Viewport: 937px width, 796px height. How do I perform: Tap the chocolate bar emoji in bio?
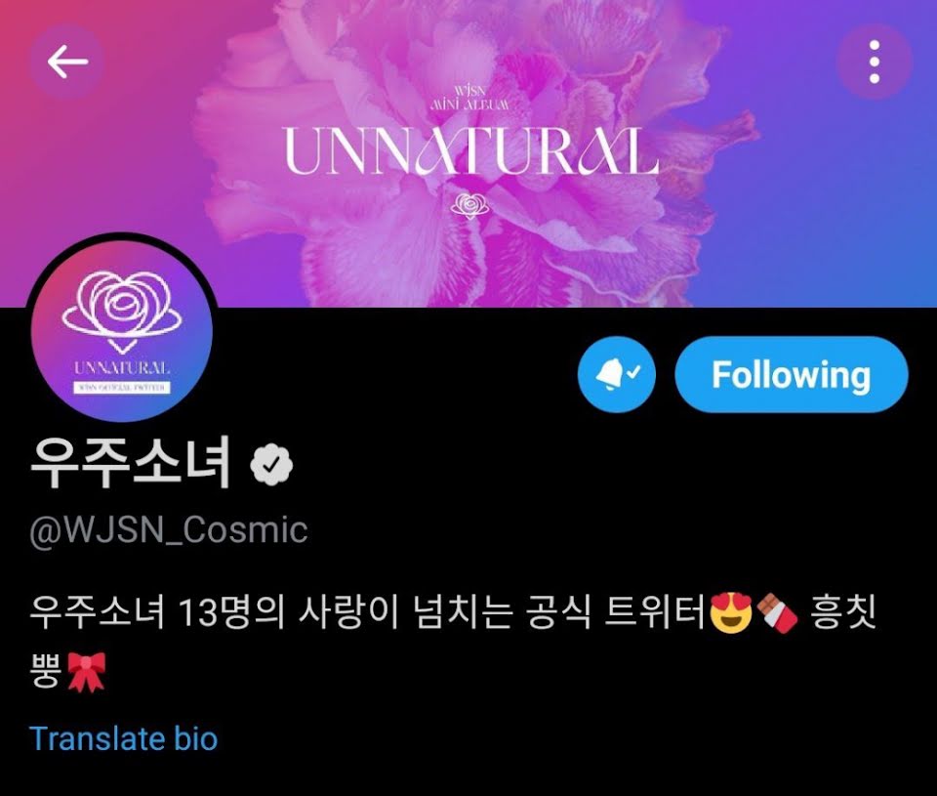coord(776,613)
